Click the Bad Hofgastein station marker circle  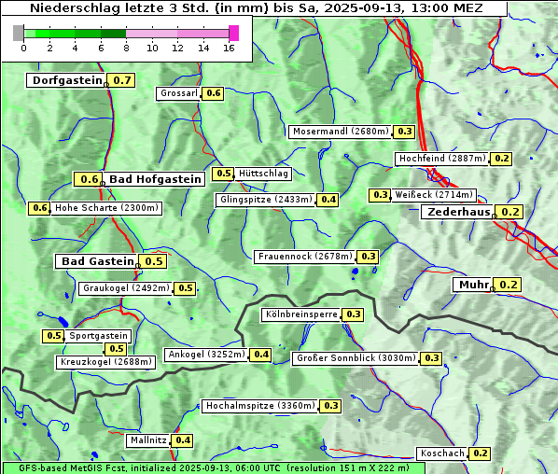point(103,184)
